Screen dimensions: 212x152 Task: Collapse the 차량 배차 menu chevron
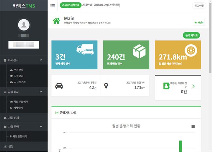pos(41,92)
